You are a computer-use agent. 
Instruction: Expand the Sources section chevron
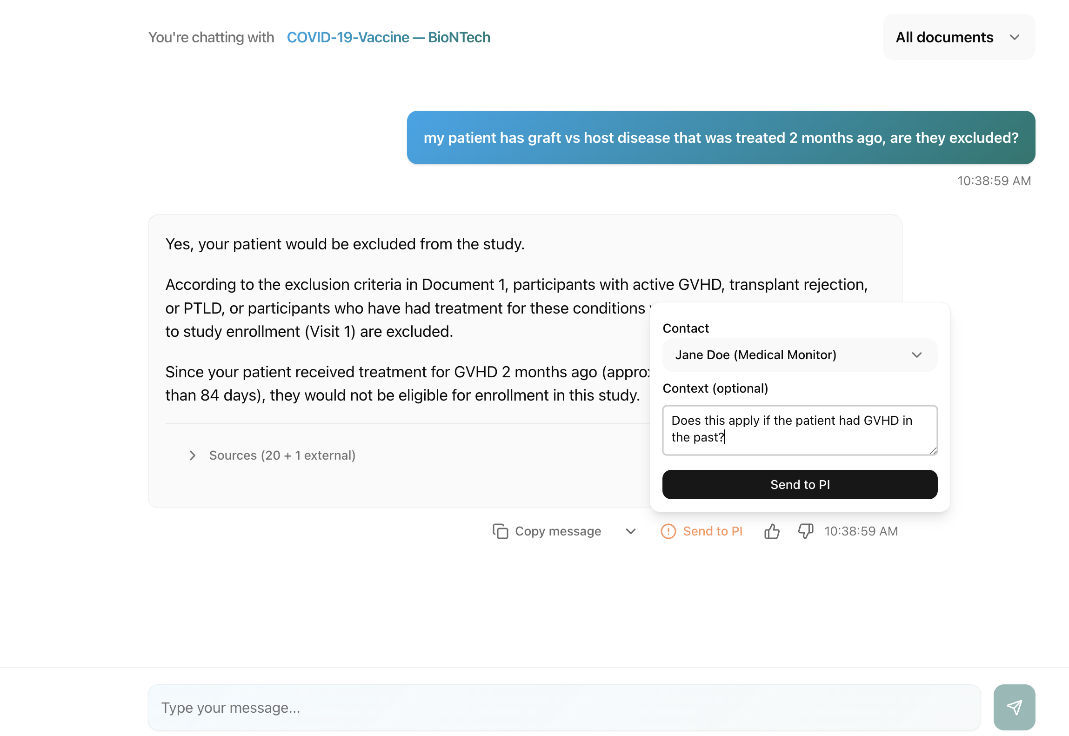[192, 455]
